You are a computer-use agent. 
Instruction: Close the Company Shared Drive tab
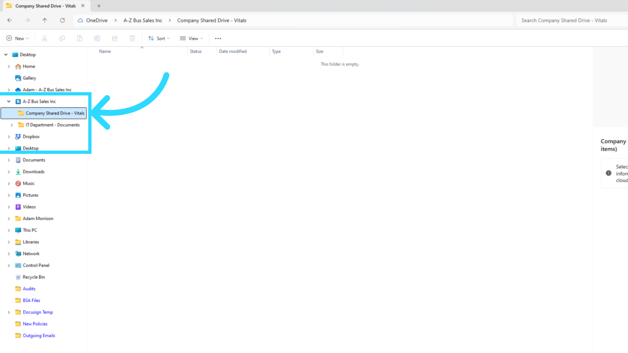[x=83, y=6]
